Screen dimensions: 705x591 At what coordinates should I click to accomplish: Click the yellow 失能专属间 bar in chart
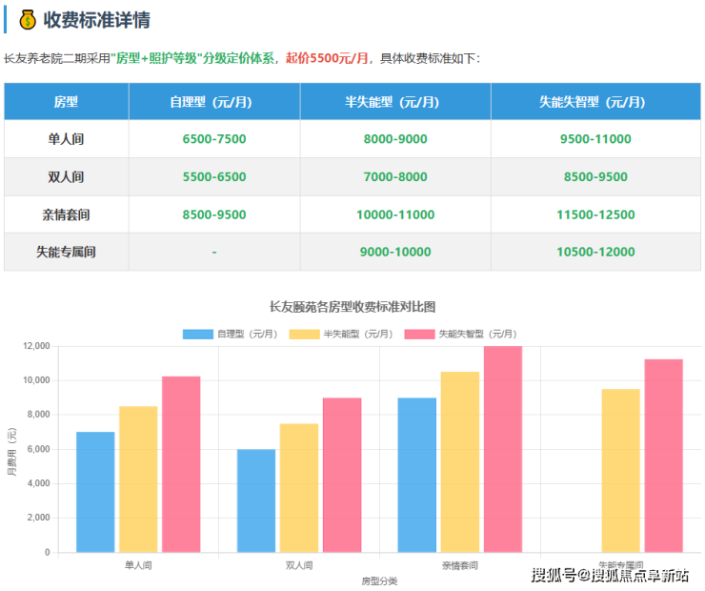(x=621, y=471)
